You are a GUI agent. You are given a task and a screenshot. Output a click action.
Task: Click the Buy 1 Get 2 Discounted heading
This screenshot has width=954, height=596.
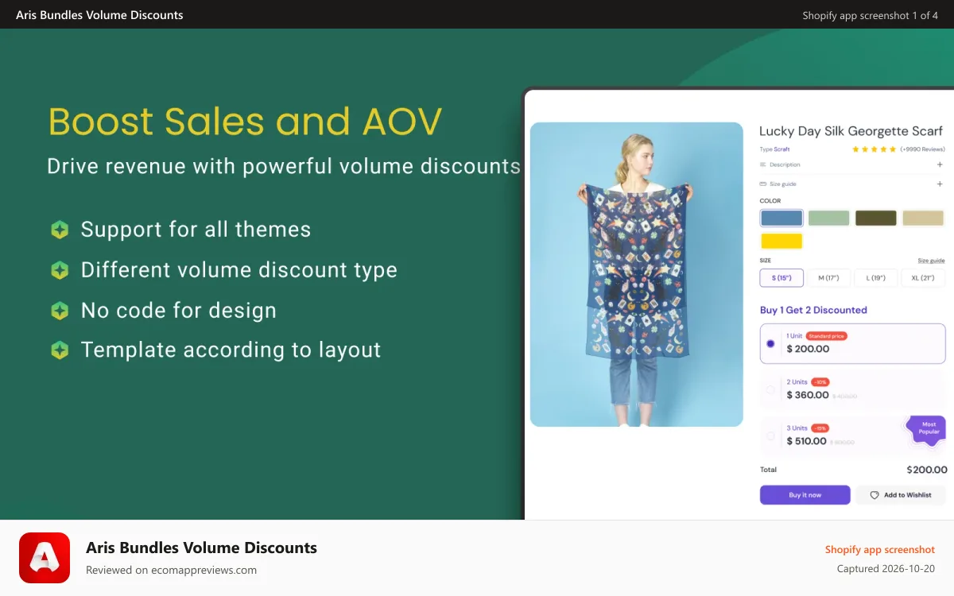(x=813, y=310)
